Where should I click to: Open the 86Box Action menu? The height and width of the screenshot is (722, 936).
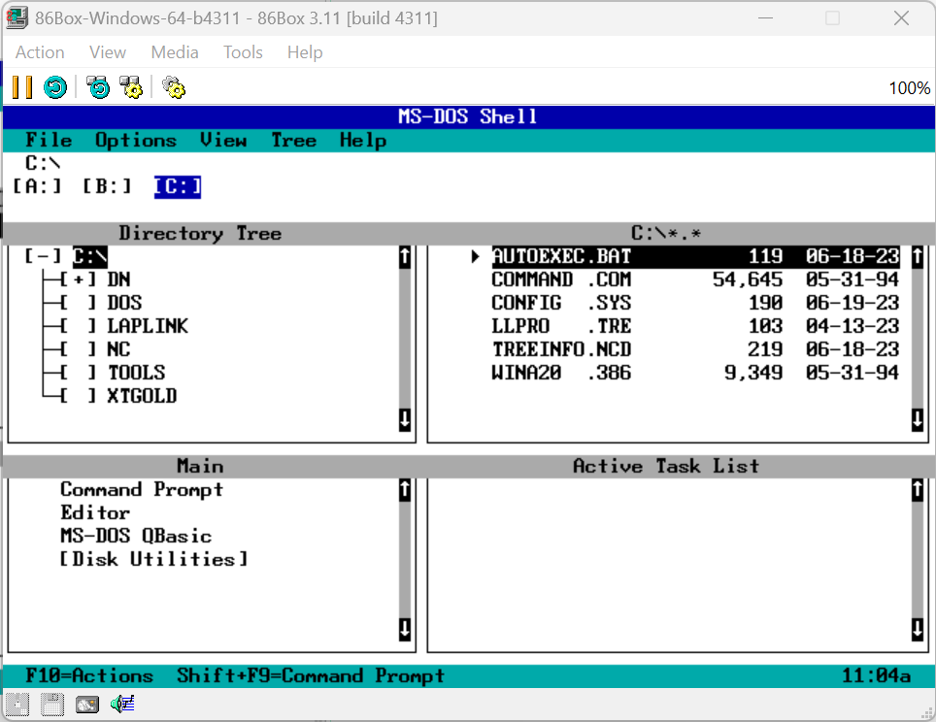[x=40, y=52]
